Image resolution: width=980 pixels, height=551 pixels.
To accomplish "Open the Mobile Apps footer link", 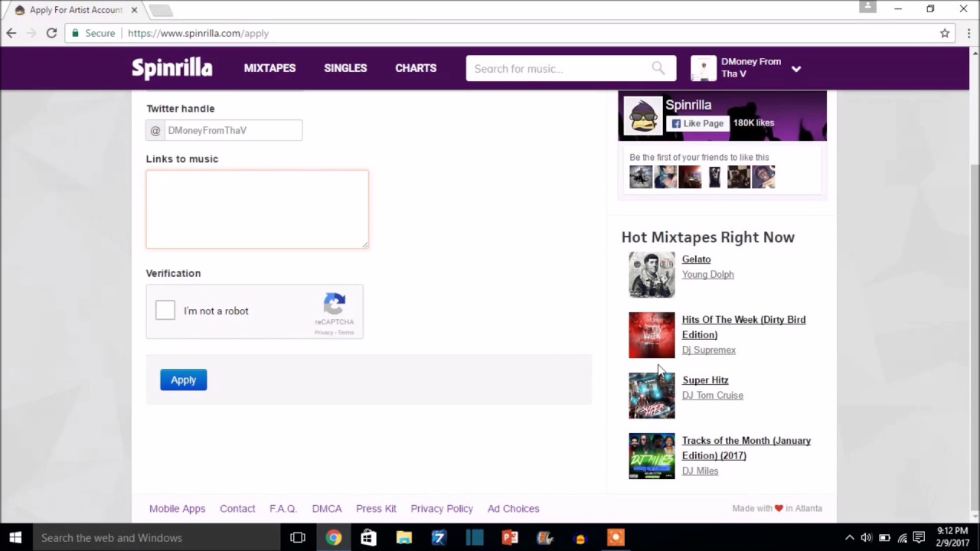I will click(x=177, y=508).
